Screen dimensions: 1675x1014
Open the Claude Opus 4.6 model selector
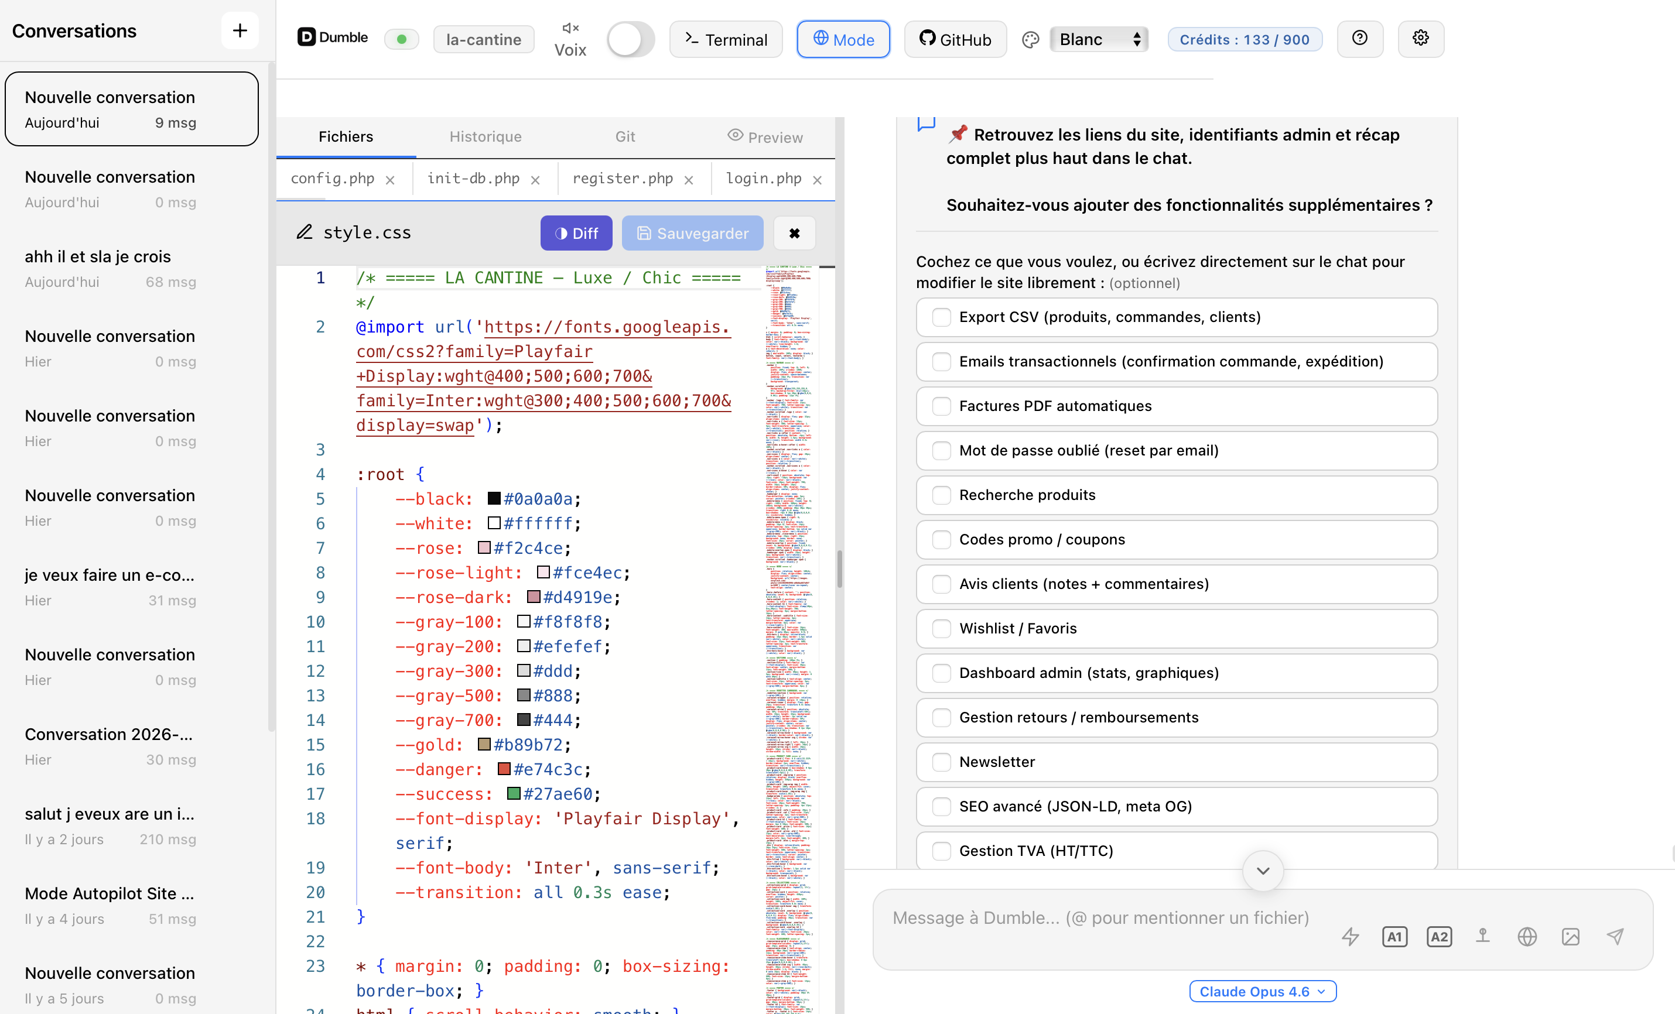click(x=1262, y=991)
